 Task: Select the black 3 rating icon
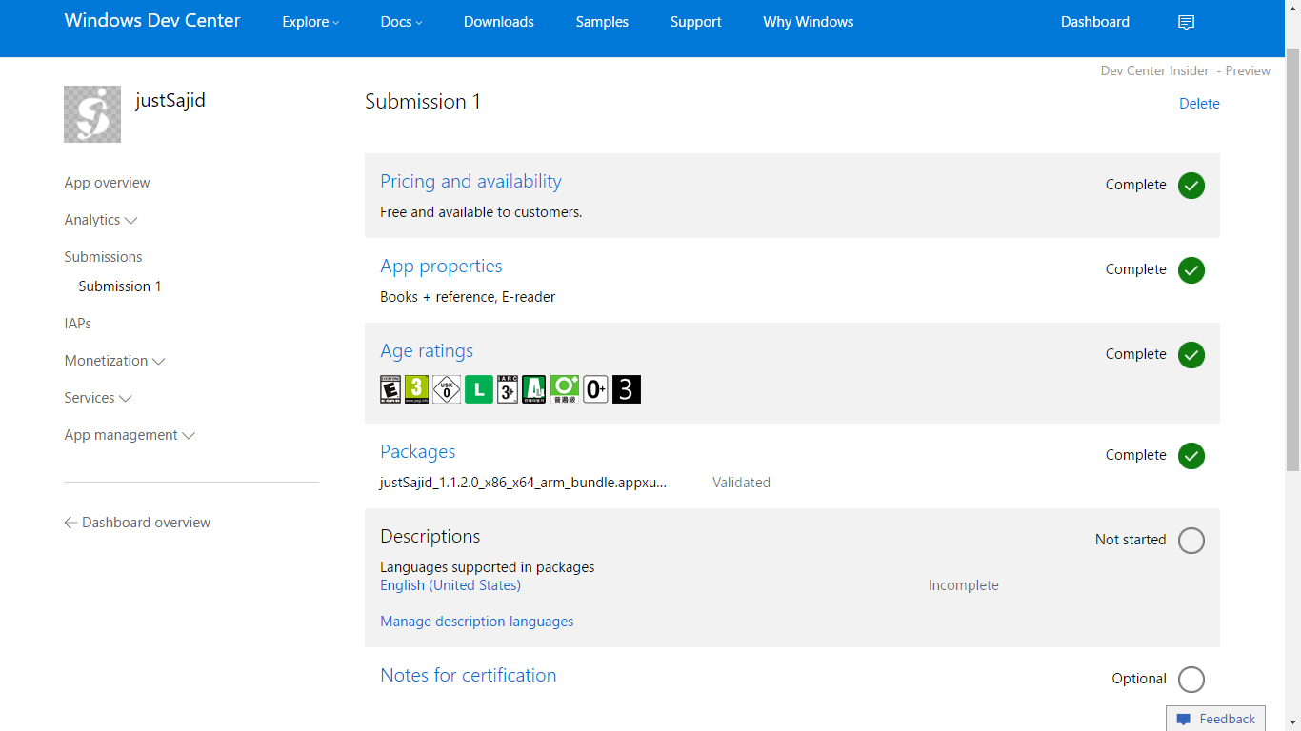coord(627,389)
